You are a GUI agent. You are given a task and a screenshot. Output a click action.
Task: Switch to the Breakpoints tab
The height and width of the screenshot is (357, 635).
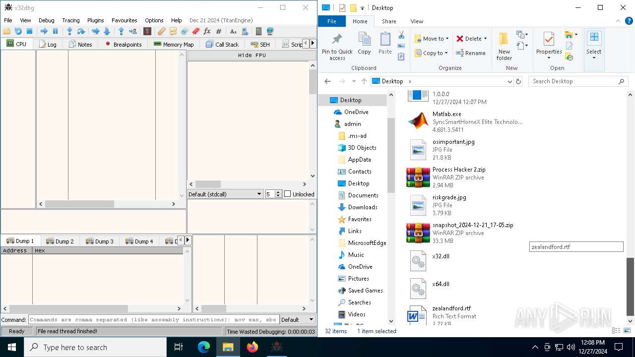(x=123, y=44)
